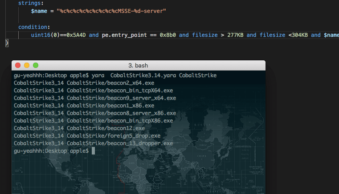Minimize the bash terminal with yellow button

click(27, 65)
